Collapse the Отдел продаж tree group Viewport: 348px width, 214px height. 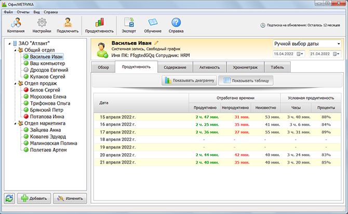tap(14, 83)
